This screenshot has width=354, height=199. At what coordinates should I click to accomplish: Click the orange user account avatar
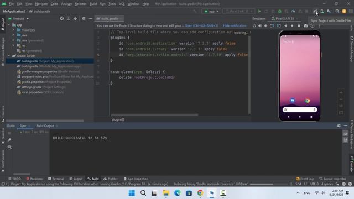[344, 11]
